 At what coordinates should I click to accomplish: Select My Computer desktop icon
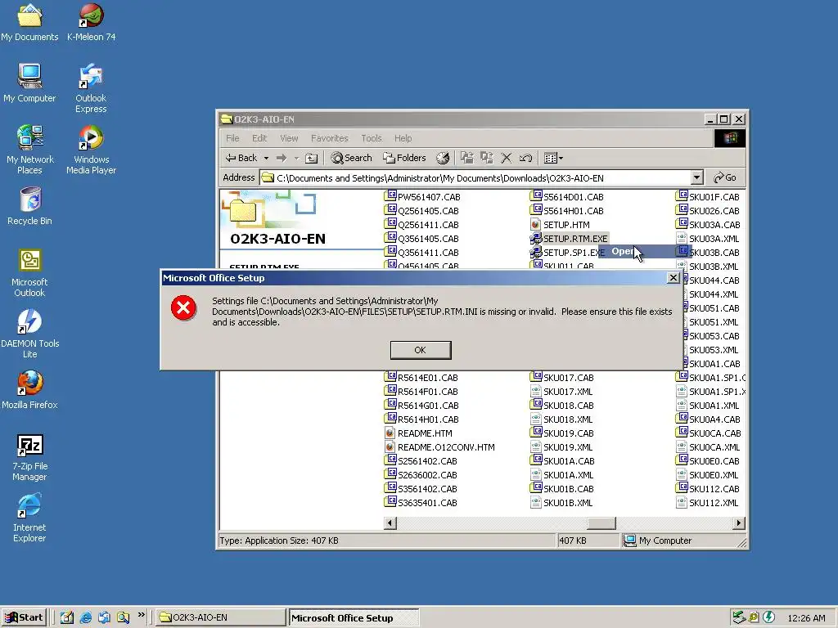[x=29, y=83]
